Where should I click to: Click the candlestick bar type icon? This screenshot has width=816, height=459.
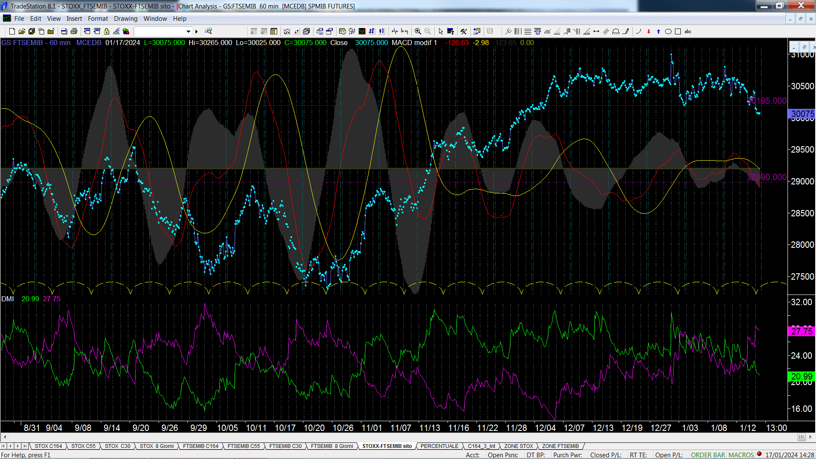tap(382, 31)
